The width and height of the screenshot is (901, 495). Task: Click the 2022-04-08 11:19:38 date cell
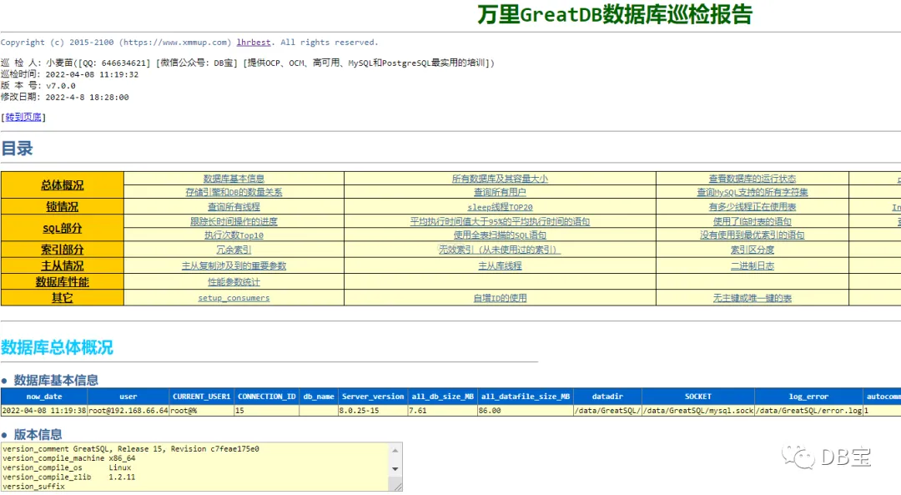44,411
